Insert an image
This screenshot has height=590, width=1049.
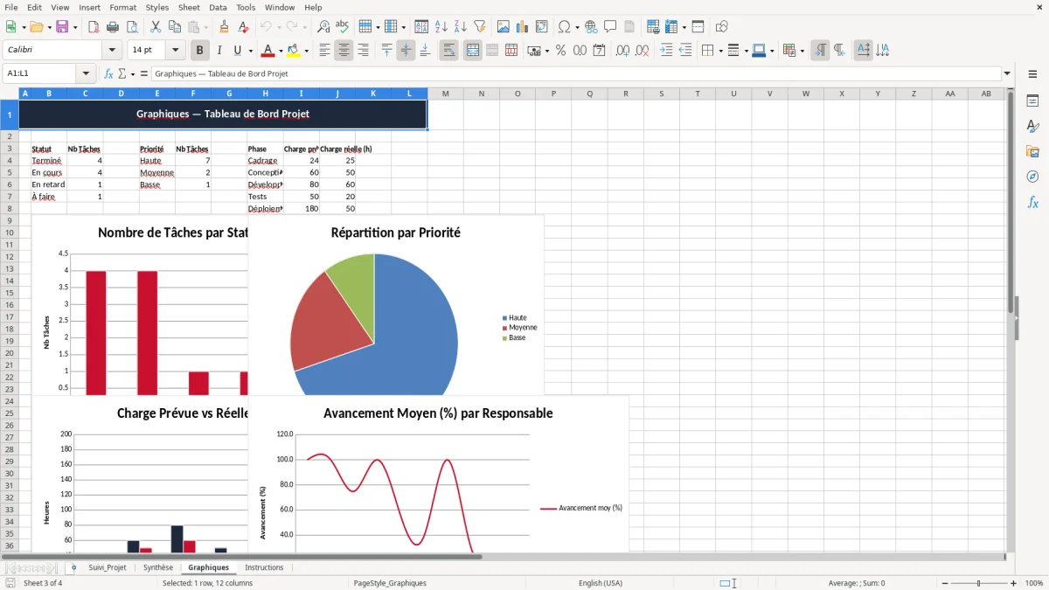504,27
